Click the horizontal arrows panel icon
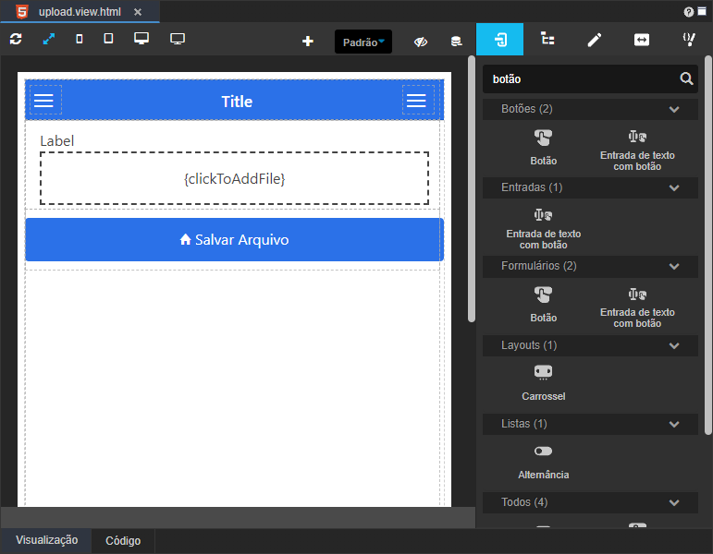713x554 pixels. pos(642,40)
